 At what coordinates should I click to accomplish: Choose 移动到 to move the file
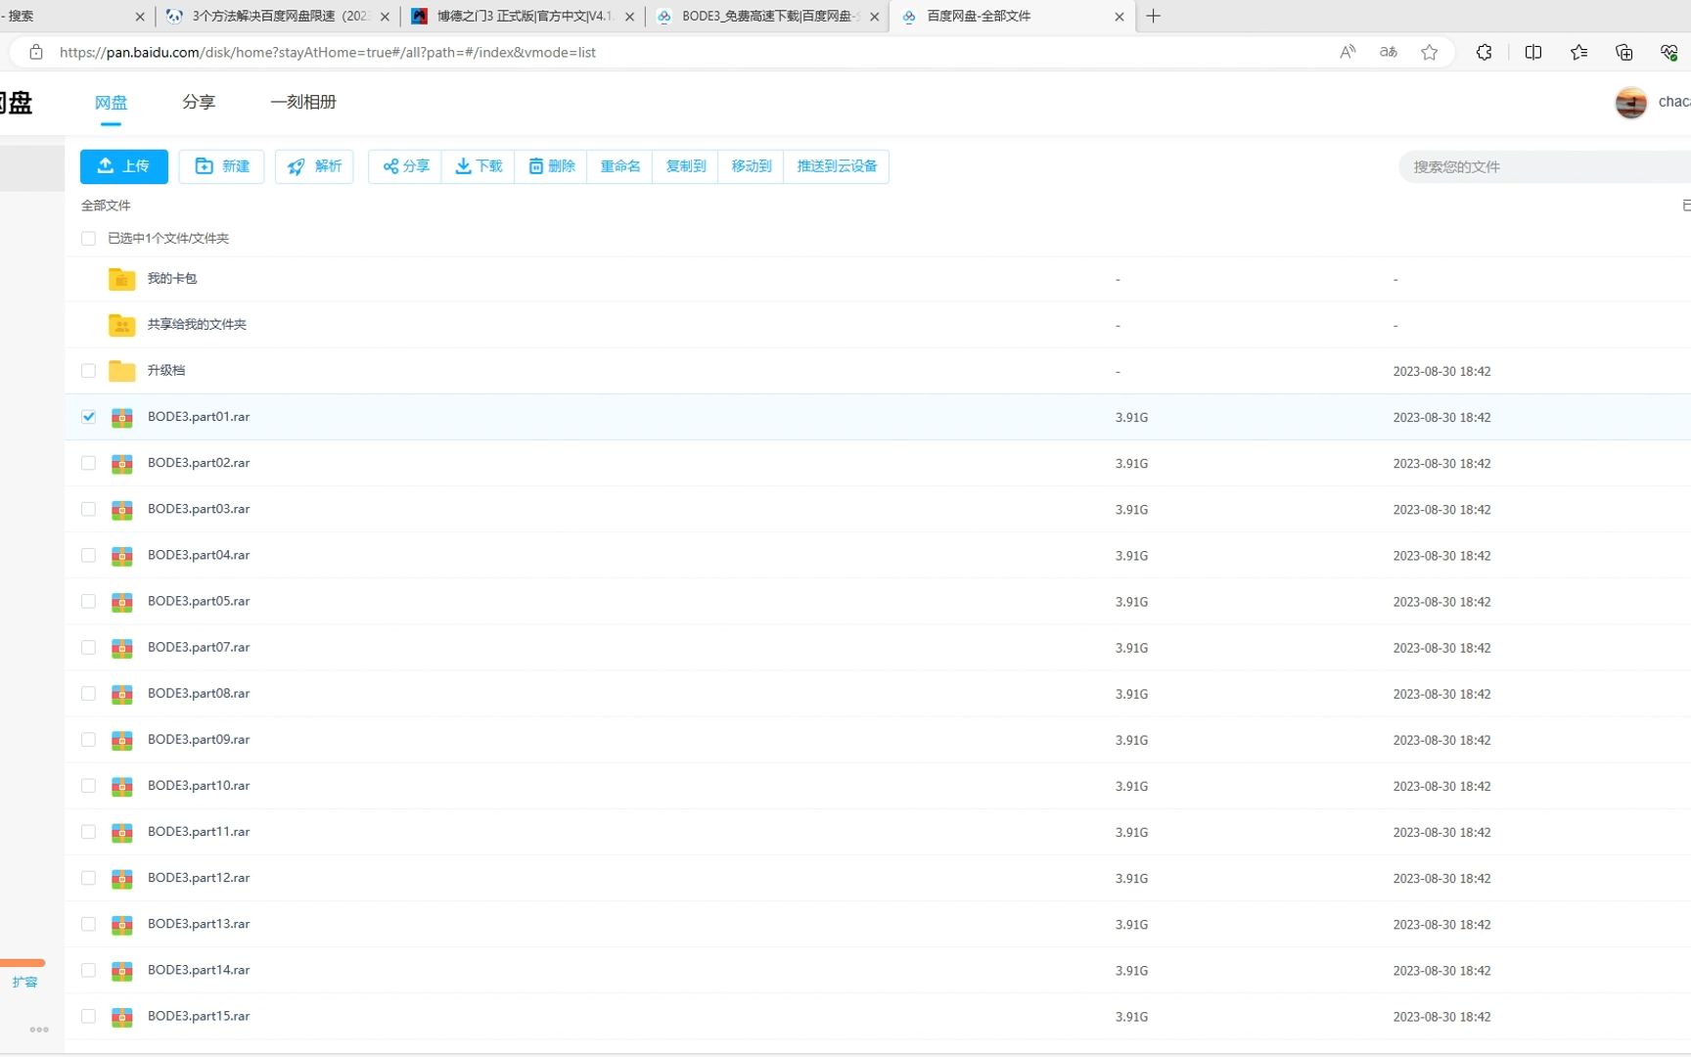pos(752,166)
